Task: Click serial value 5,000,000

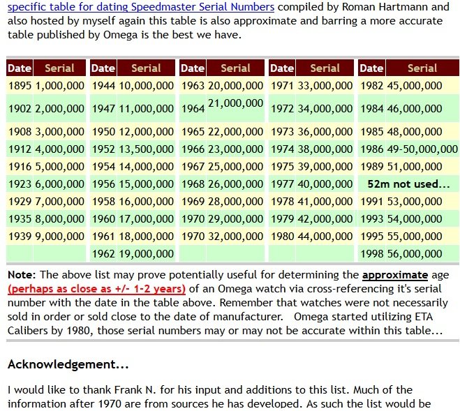Action: (59, 166)
